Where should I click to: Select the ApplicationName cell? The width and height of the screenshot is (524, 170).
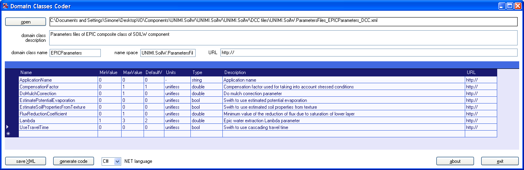[x=58, y=80]
